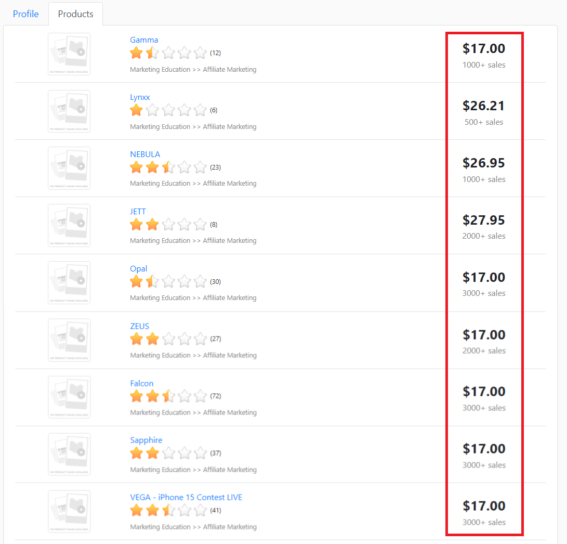Viewport: 567px width, 544px height.
Task: Open the VEGA iPhone 15 Contest LIVE listing
Action: tap(186, 497)
